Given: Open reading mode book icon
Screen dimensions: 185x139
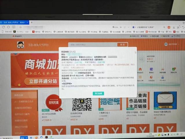Looking at the screenshot, I should coord(14,27).
